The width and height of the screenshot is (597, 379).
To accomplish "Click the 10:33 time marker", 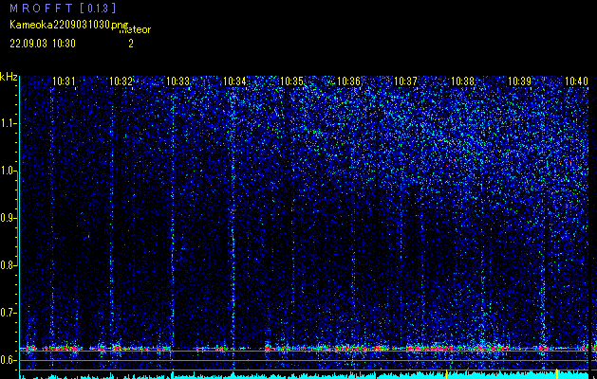I will pyautogui.click(x=177, y=81).
